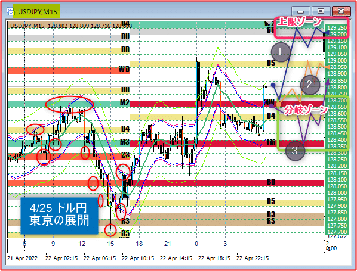Click the 127.700 price on the scale
This screenshot has width=357, height=271.
(337, 232)
